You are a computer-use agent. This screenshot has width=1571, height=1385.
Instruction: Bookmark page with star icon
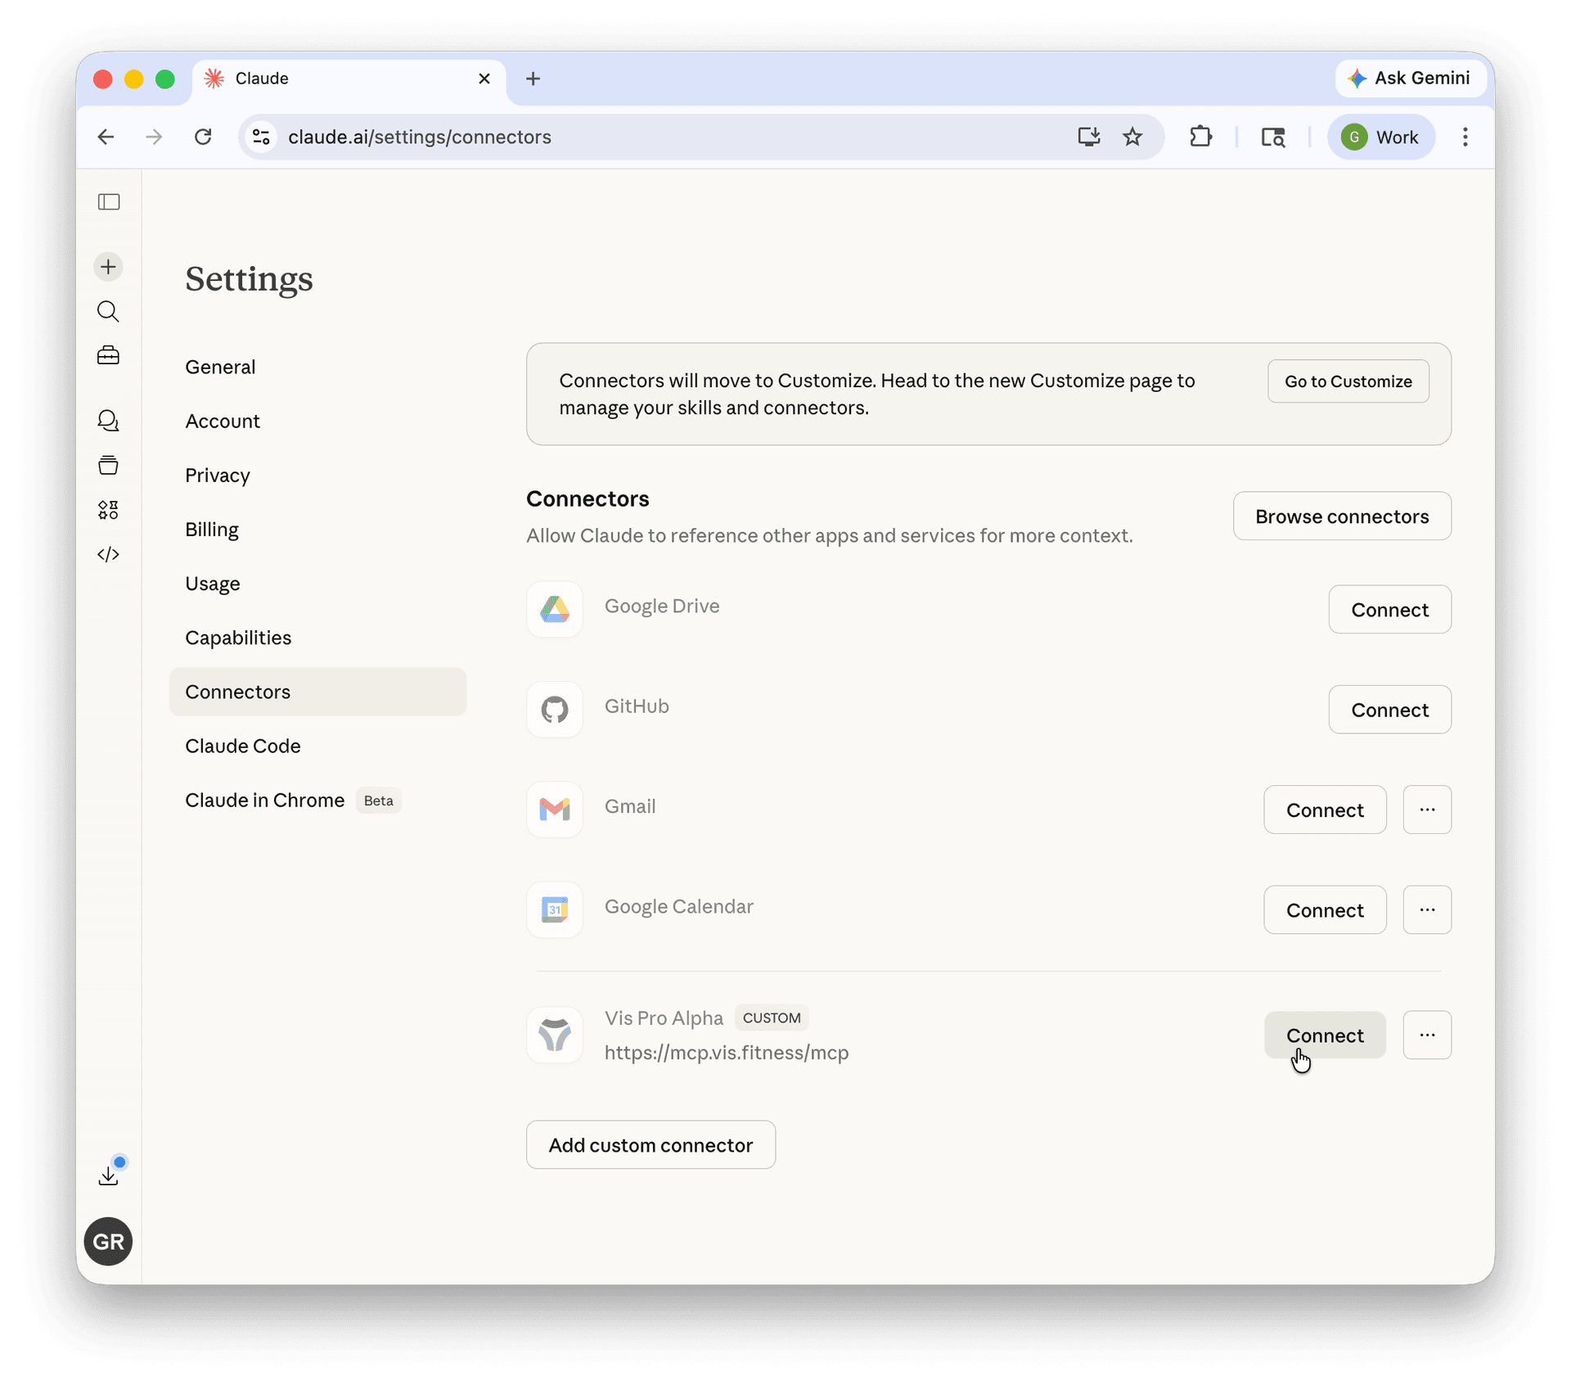[x=1132, y=137]
